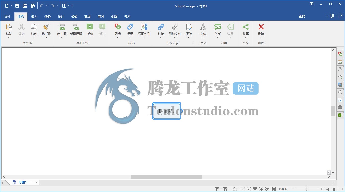Open the browser globe pane in sidebar
345x192 pixels.
tap(340, 107)
